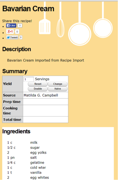Click the Twitter Tweet button

point(12,38)
